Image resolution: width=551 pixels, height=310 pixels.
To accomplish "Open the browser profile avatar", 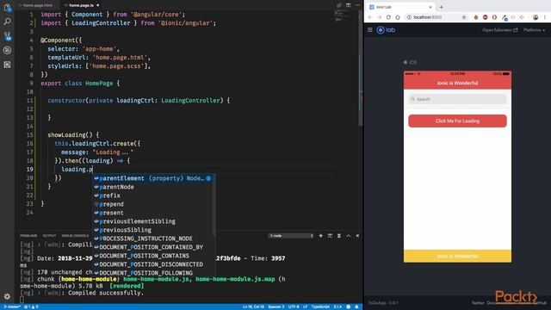I will pos(536,17).
